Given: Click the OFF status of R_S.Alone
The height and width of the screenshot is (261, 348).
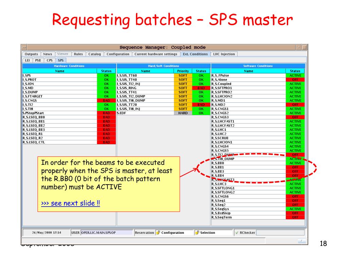Looking at the screenshot, I should (x=295, y=80).
